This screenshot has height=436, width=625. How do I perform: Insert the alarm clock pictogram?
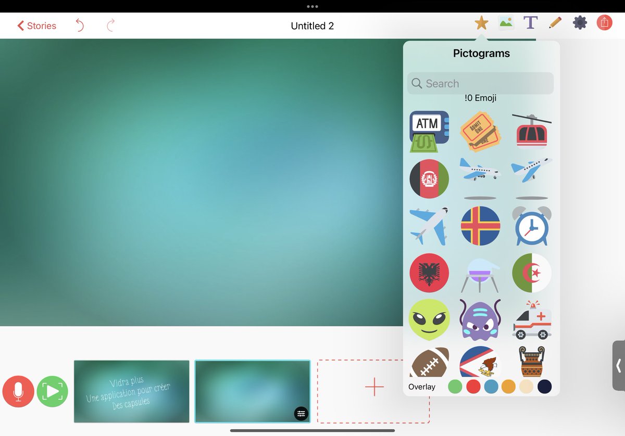[532, 226]
